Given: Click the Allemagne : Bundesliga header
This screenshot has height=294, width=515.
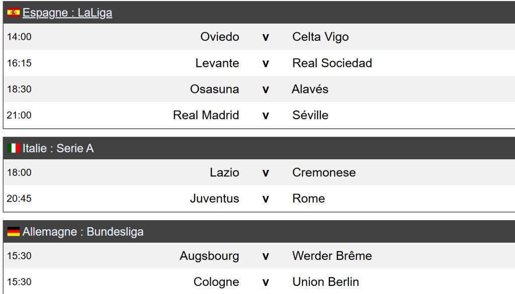Looking at the screenshot, I should [83, 232].
